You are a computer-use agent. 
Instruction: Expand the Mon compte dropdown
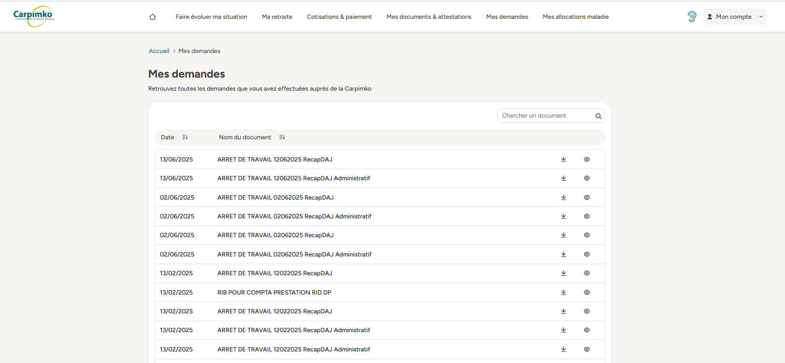[735, 17]
